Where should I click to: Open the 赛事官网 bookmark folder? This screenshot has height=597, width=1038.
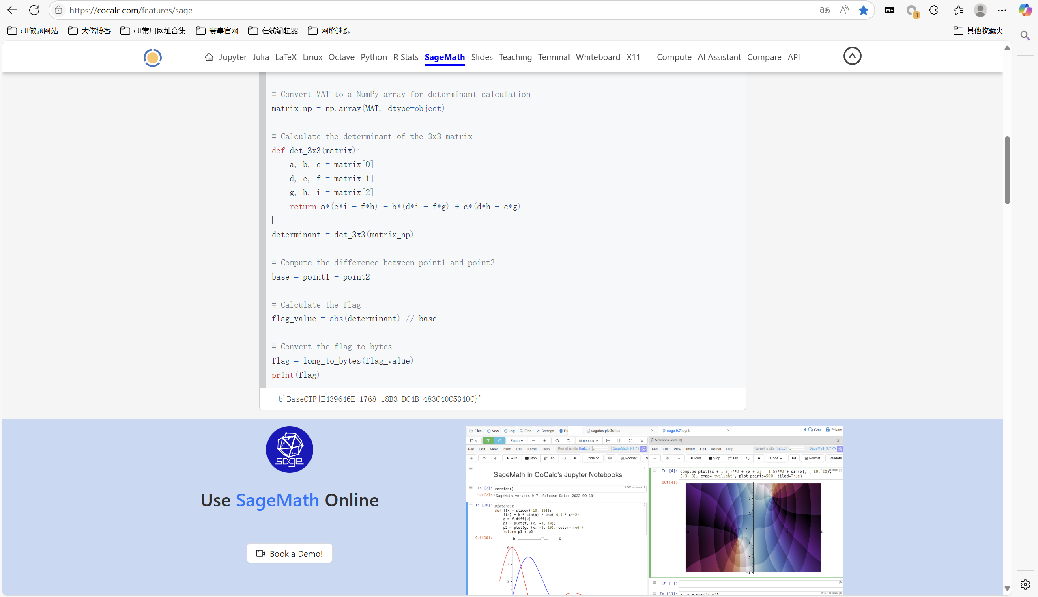coord(217,31)
